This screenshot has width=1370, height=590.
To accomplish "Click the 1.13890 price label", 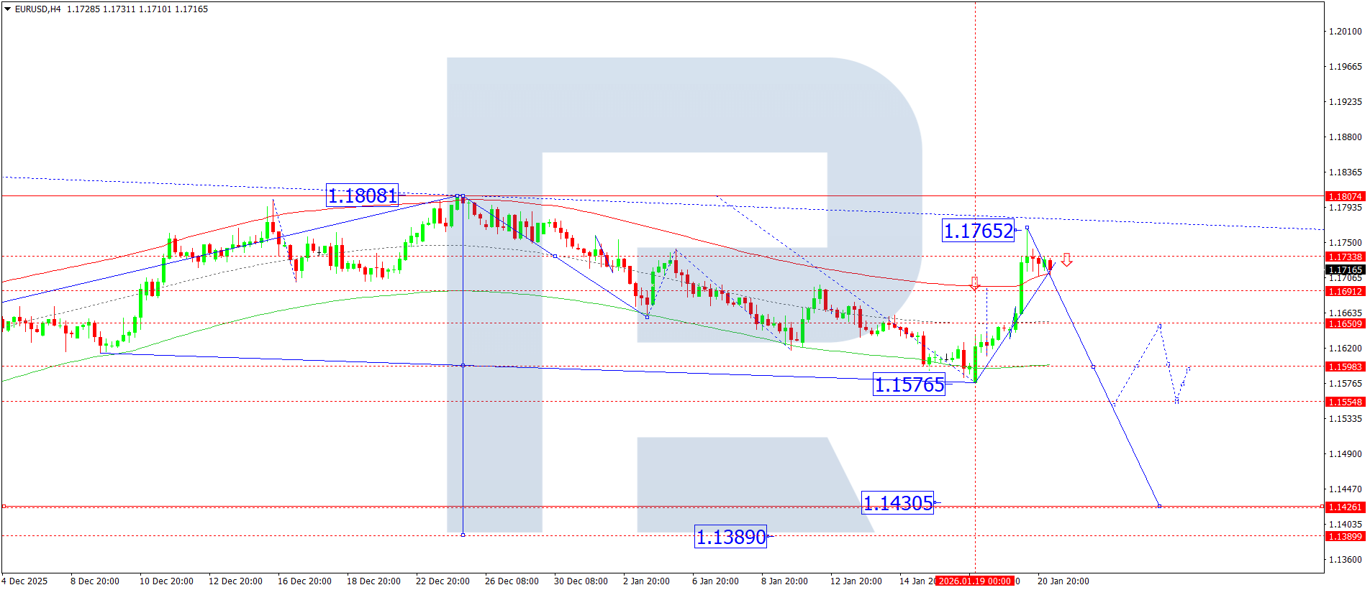I will [730, 537].
